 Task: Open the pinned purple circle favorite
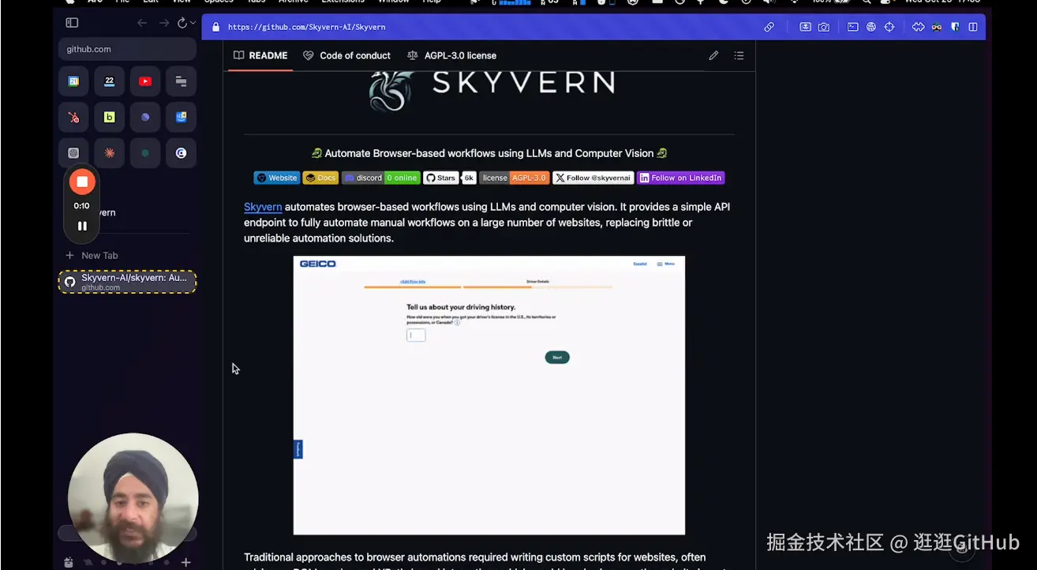pos(145,118)
